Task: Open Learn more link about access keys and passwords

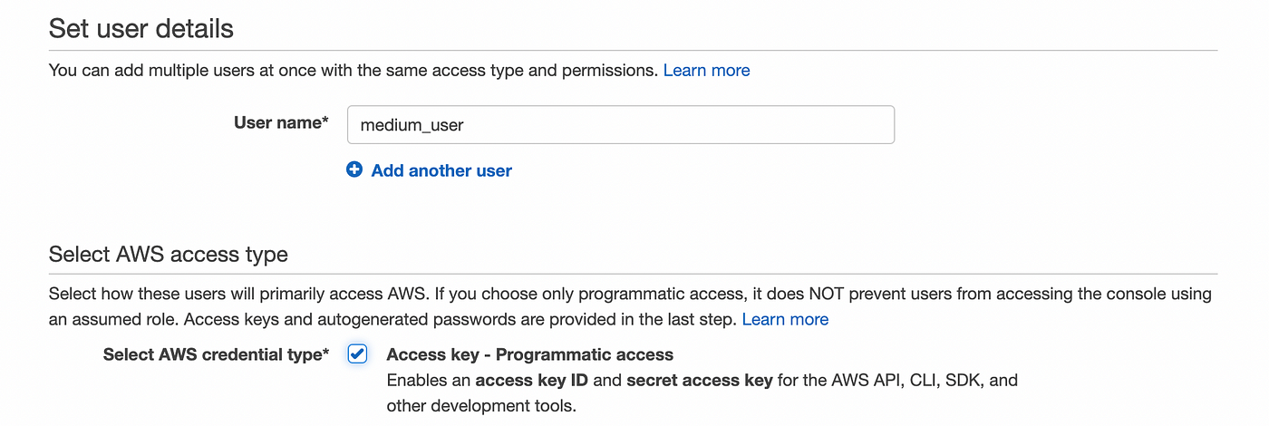Action: (785, 319)
